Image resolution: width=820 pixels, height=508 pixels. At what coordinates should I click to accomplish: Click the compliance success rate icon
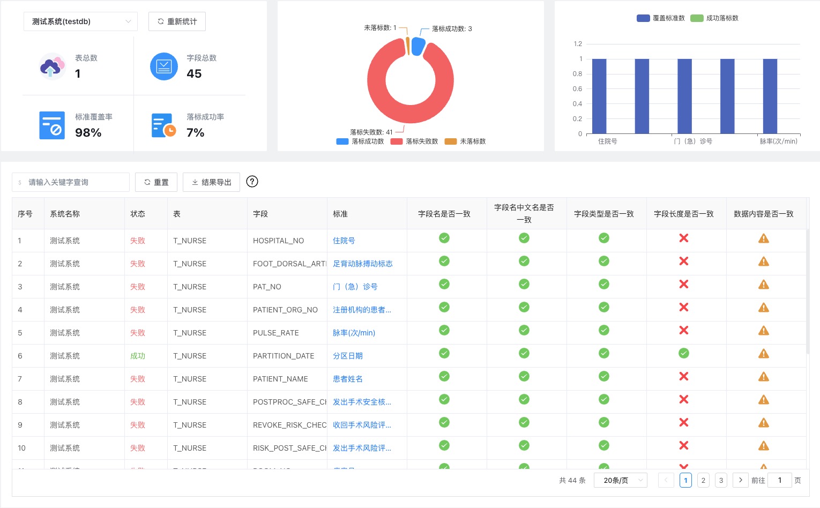point(163,125)
